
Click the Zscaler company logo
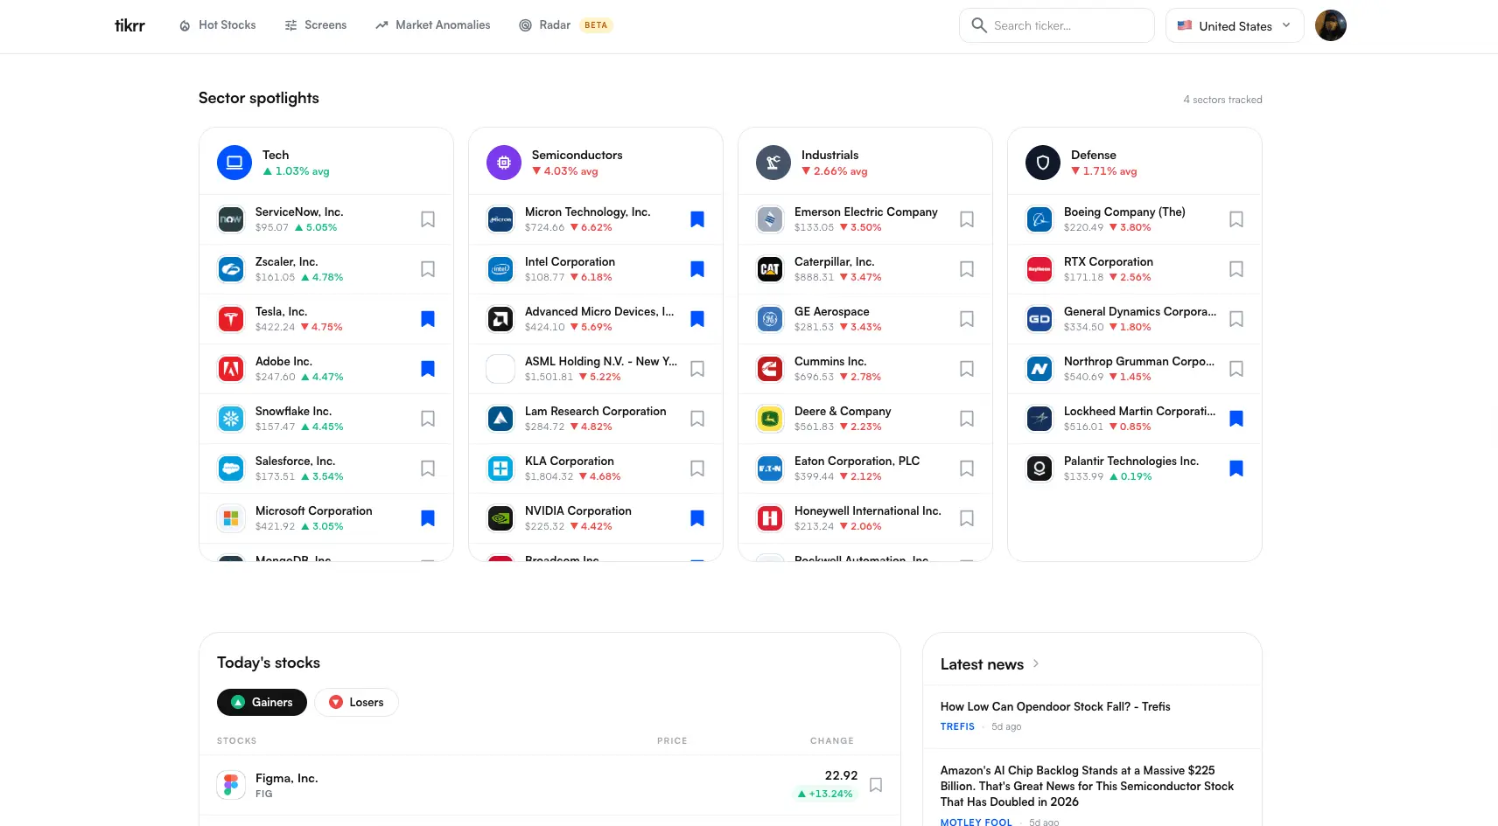click(x=231, y=269)
